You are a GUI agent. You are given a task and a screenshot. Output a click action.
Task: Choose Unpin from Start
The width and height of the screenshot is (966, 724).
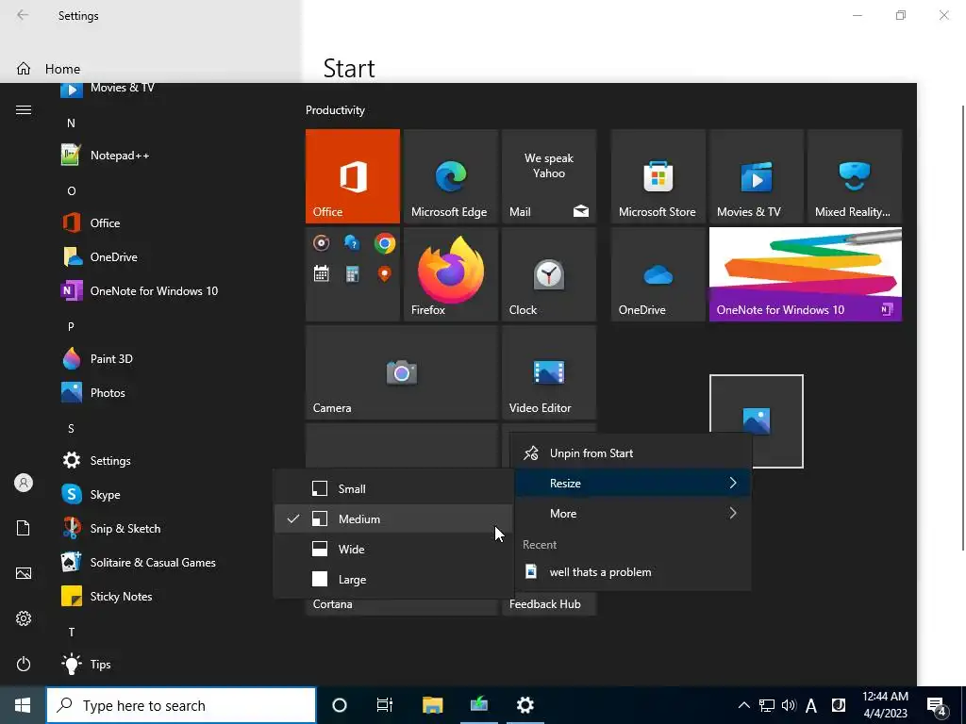point(633,453)
